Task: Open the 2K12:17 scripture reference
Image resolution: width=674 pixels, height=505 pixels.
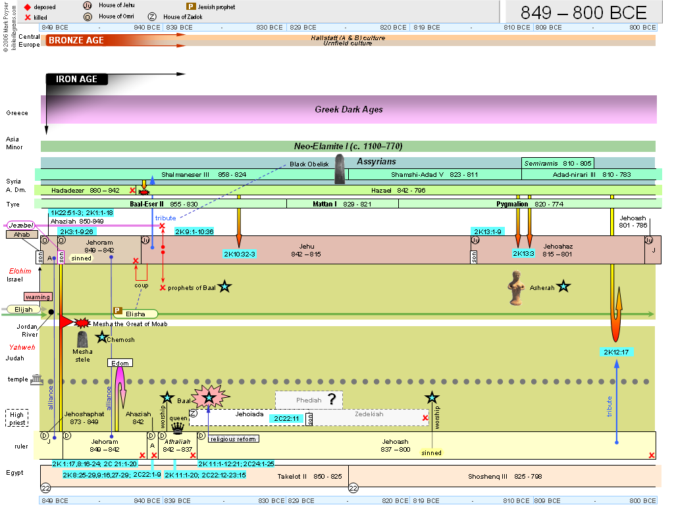Action: pyautogui.click(x=617, y=352)
